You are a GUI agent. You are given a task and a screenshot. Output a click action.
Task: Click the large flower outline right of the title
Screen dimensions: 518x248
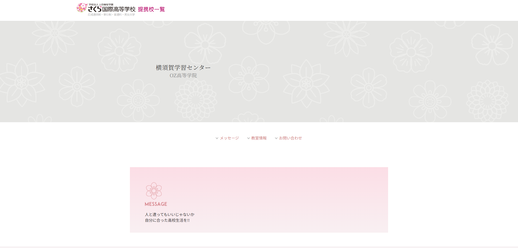(249, 78)
